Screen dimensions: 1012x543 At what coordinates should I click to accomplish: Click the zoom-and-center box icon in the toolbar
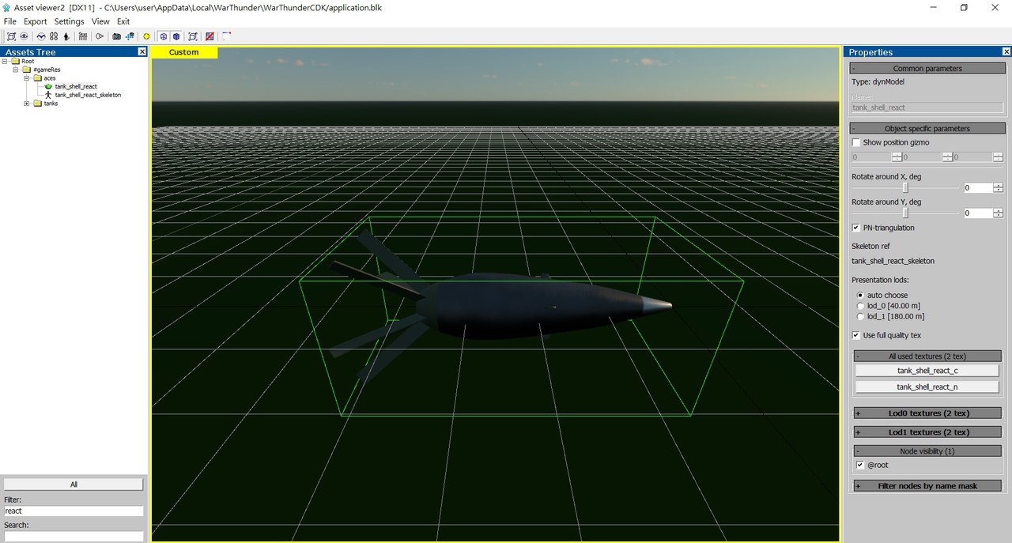coord(11,36)
